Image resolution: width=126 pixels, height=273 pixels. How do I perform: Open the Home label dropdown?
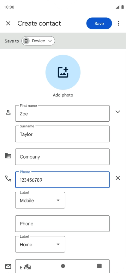click(x=40, y=244)
